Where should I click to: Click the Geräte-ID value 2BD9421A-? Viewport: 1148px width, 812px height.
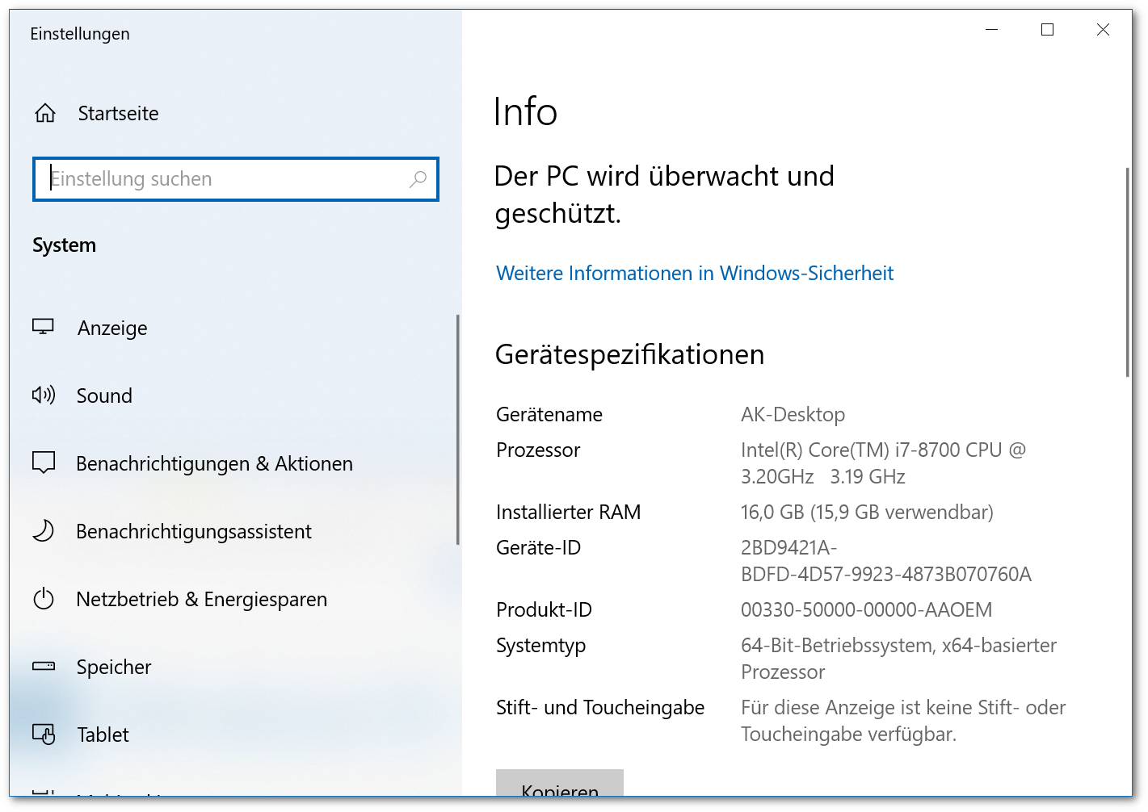tap(886, 560)
